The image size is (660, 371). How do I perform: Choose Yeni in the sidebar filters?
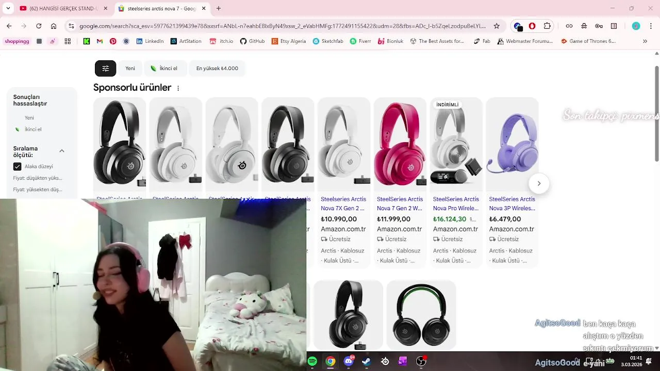point(29,118)
